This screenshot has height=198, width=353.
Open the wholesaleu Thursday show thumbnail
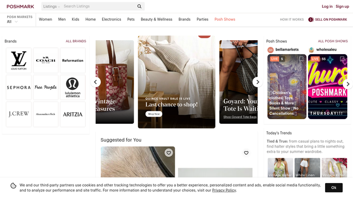pyautogui.click(x=328, y=87)
